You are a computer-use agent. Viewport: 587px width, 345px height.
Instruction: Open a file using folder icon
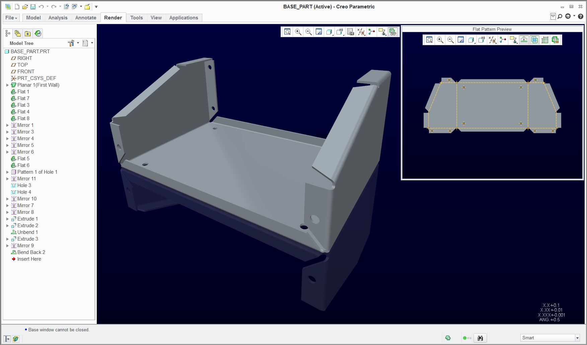pos(25,6)
